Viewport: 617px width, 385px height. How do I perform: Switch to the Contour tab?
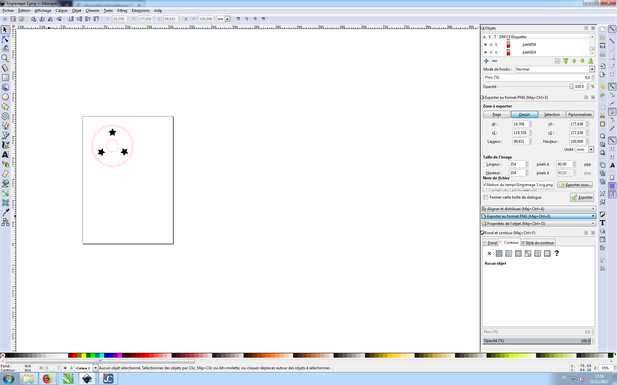tap(510, 243)
